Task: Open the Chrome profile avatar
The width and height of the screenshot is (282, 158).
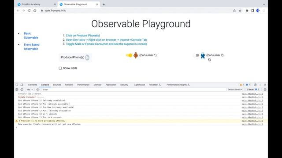Action: coord(258,11)
